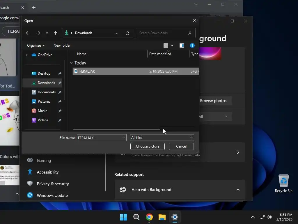298x224 pixels.
Task: Open the recent locations chevron beside forward arrow
Action: (47, 33)
